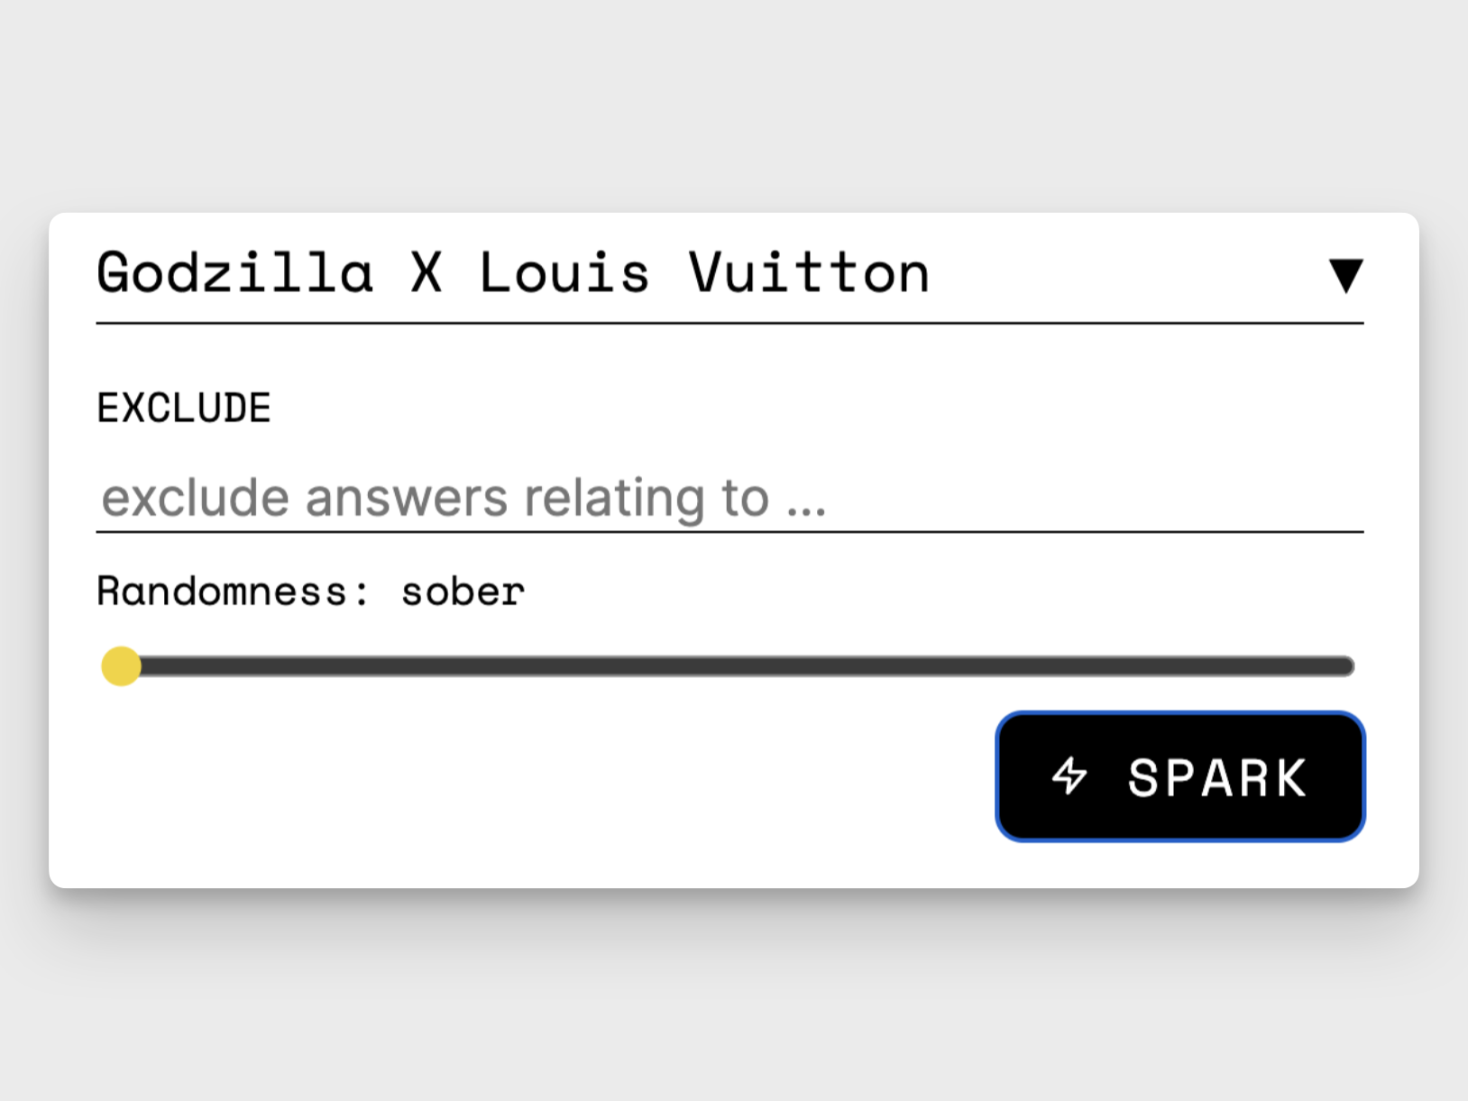The width and height of the screenshot is (1468, 1101).
Task: Click the "SPARK" text on the black button
Action: point(1216,777)
